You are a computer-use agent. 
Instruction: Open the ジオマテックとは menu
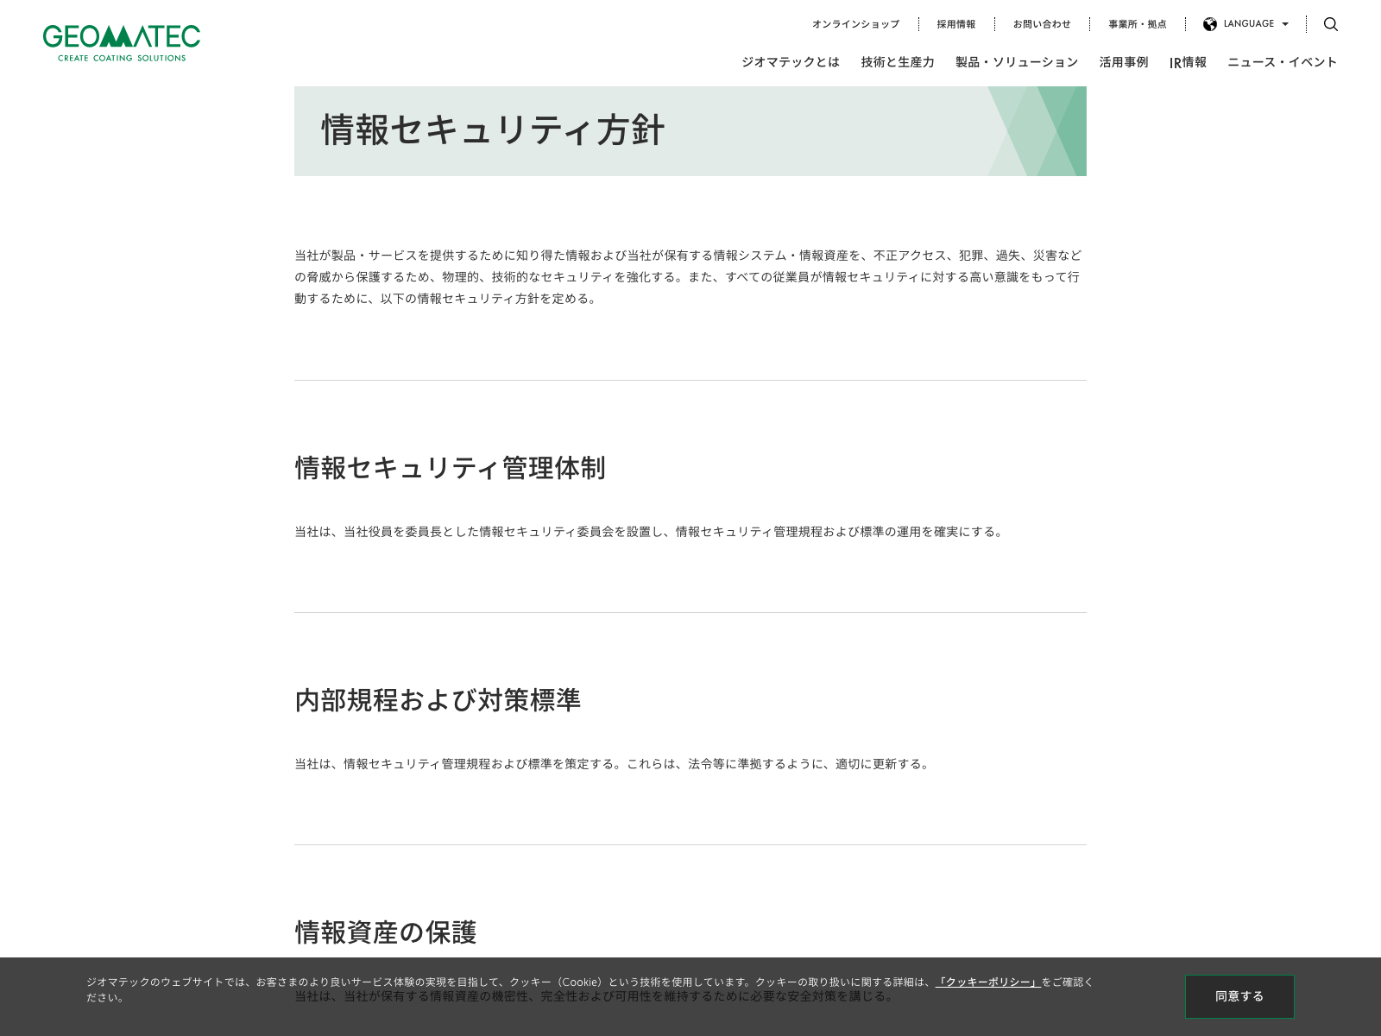pyautogui.click(x=790, y=62)
